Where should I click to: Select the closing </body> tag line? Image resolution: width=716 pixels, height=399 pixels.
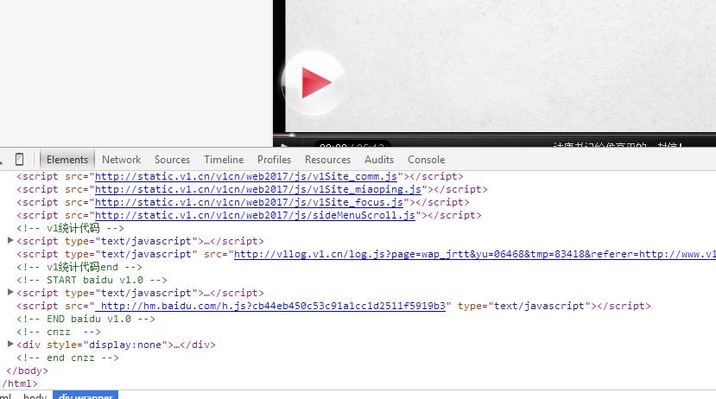point(27,370)
